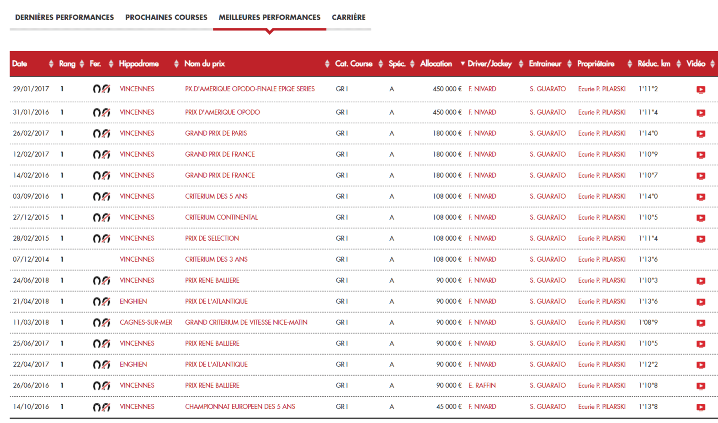718x423 pixels.
Task: Click horseshoe icon in 24/06/2018 row
Action: tap(101, 280)
